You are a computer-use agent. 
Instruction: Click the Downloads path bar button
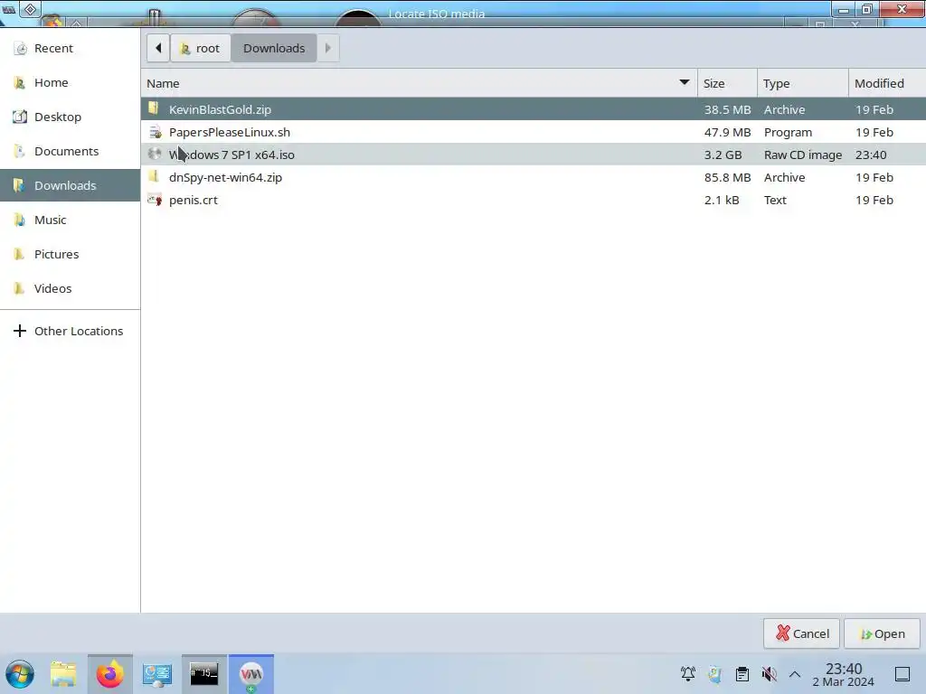(x=274, y=48)
